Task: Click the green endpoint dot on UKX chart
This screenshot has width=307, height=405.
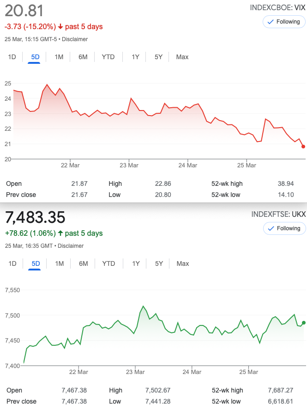Action: point(303,322)
